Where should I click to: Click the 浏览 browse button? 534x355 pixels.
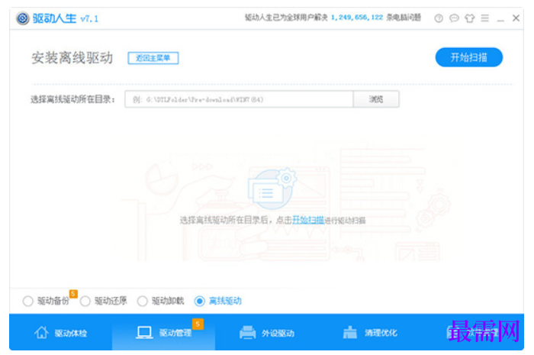click(x=376, y=99)
